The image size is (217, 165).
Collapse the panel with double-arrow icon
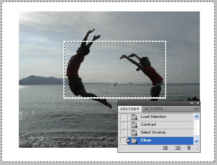(x=192, y=103)
